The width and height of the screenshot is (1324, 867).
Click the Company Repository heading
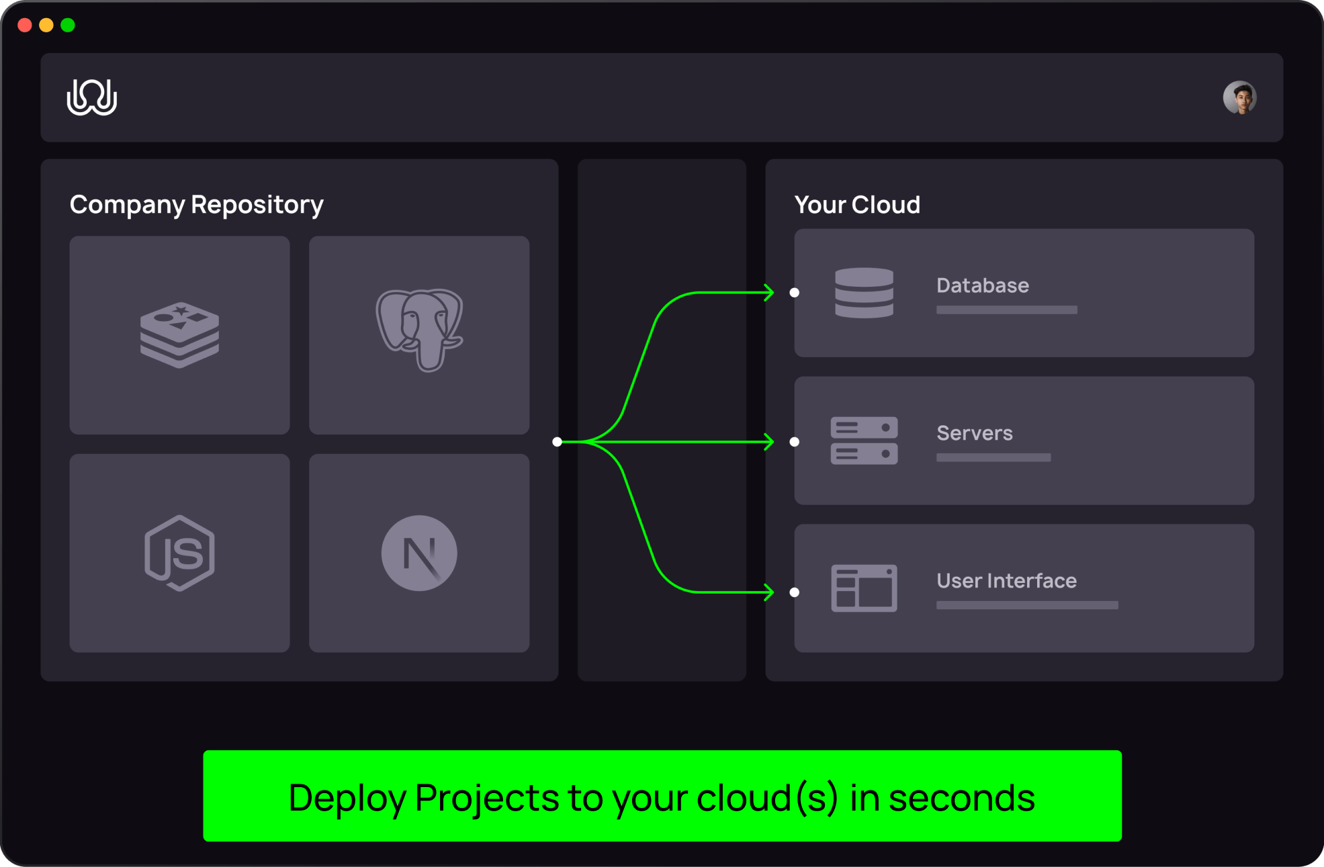[196, 205]
